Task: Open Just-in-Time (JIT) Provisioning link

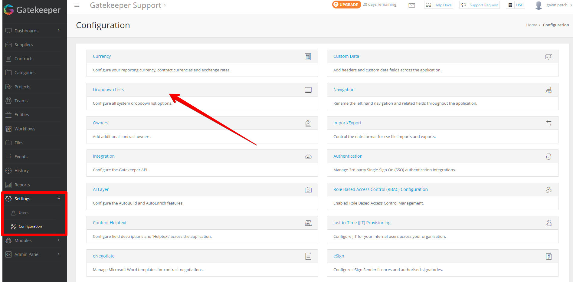Action: (362, 223)
